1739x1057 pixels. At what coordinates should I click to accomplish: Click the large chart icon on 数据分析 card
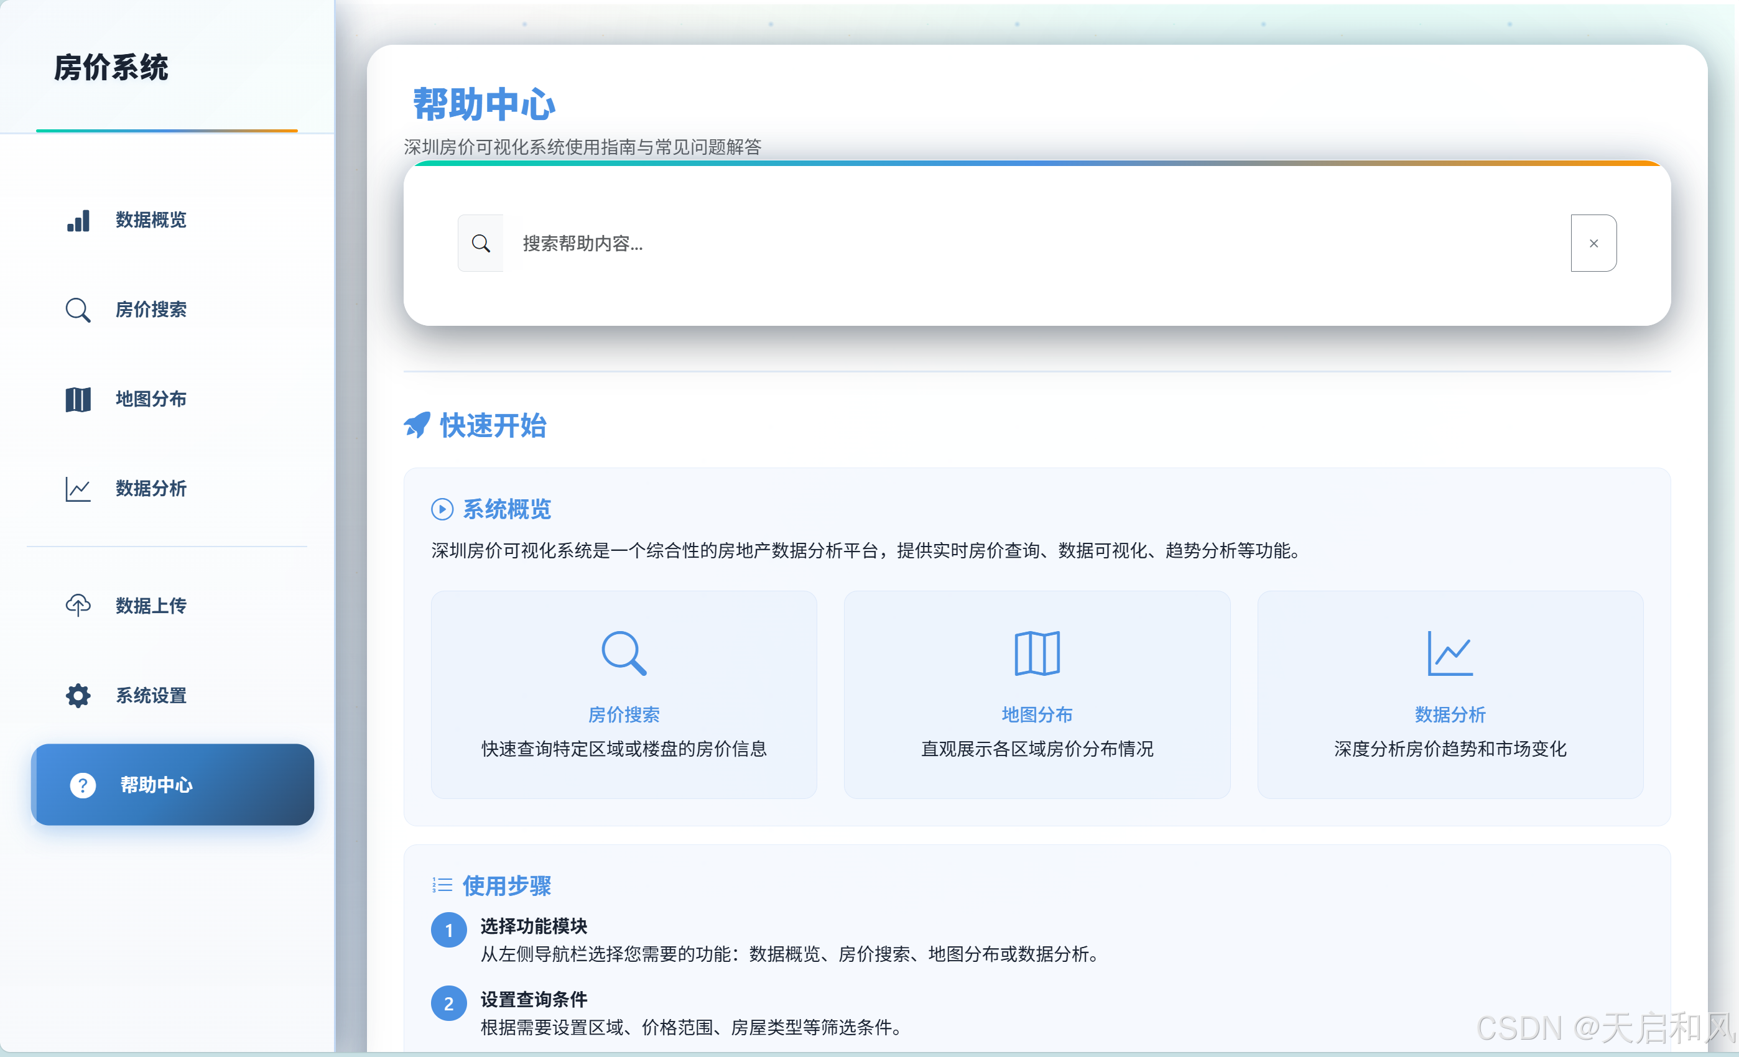(1450, 653)
